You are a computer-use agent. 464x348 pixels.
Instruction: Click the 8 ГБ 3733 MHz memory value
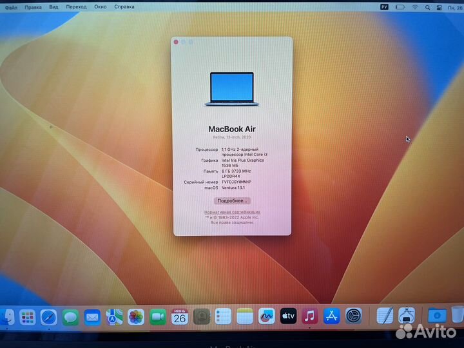(x=236, y=173)
